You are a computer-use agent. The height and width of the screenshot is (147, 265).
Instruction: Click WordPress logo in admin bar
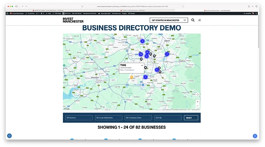click(7, 13)
